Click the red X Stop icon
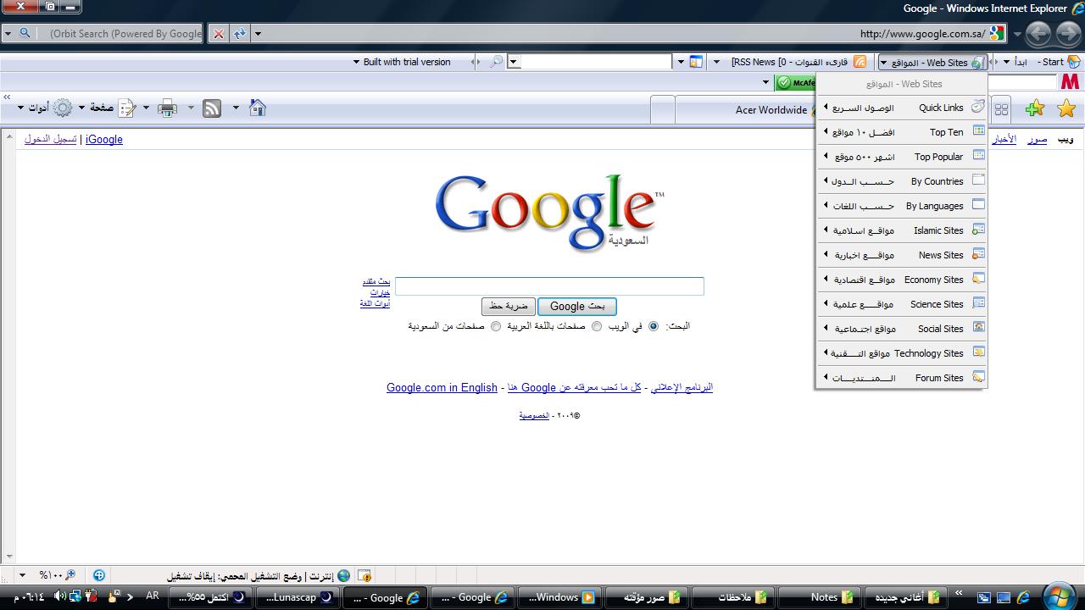The width and height of the screenshot is (1085, 610). 219,34
